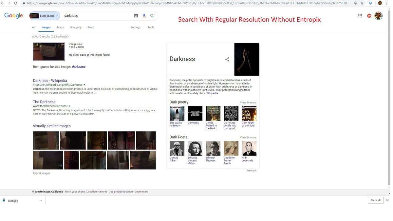
Task: Open Edward Thomas poet card
Action: coord(213,152)
